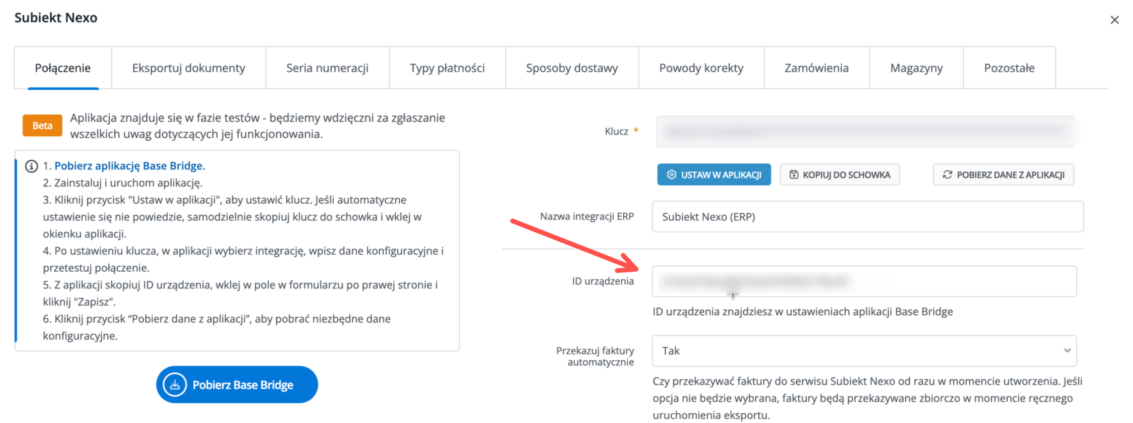Click the chevron arrow of the Tak select
The height and width of the screenshot is (423, 1133).
click(1067, 350)
